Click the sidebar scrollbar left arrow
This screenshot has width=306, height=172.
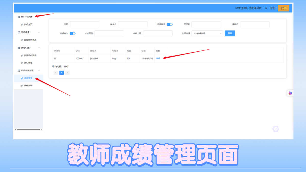pyautogui.click(x=15, y=129)
